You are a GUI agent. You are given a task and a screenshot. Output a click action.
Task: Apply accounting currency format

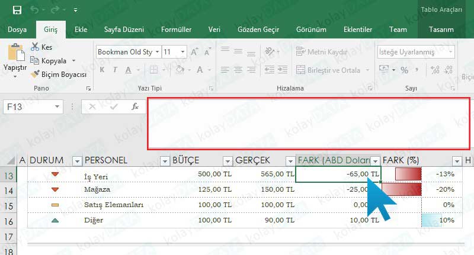[384, 70]
